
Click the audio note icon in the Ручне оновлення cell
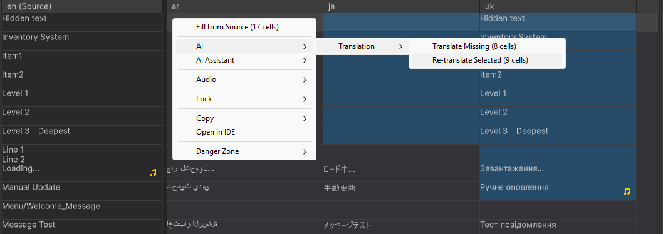(627, 191)
